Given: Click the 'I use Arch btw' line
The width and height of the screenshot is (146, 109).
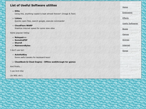Looking at the screenshot, I should pos(17,71).
